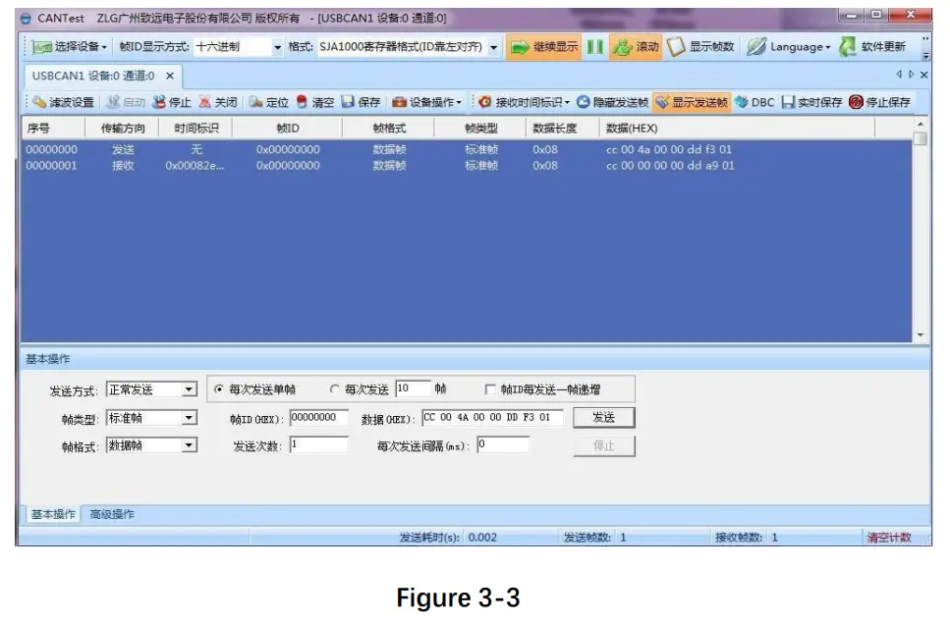This screenshot has height=622, width=950.
Task: Click the 显示帧数 toolbar item
Action: (x=700, y=46)
